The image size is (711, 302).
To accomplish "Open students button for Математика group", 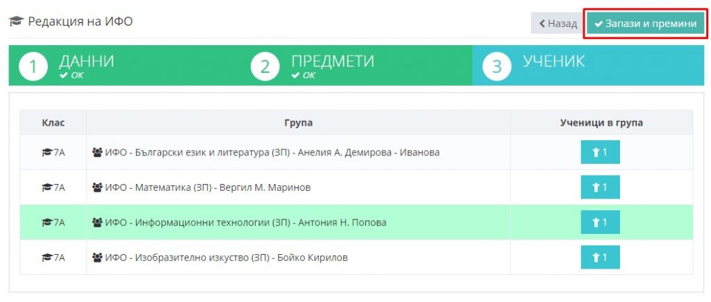I will (x=601, y=187).
